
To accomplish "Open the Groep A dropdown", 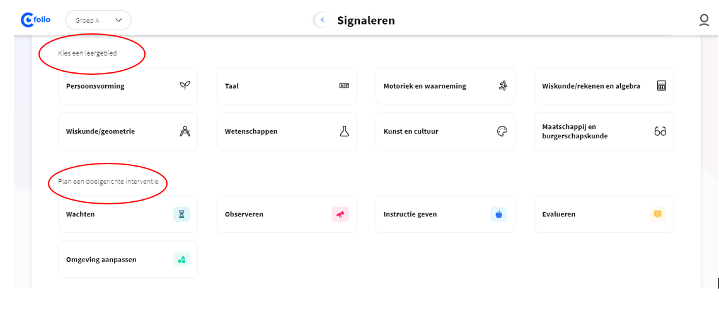I will pyautogui.click(x=98, y=20).
